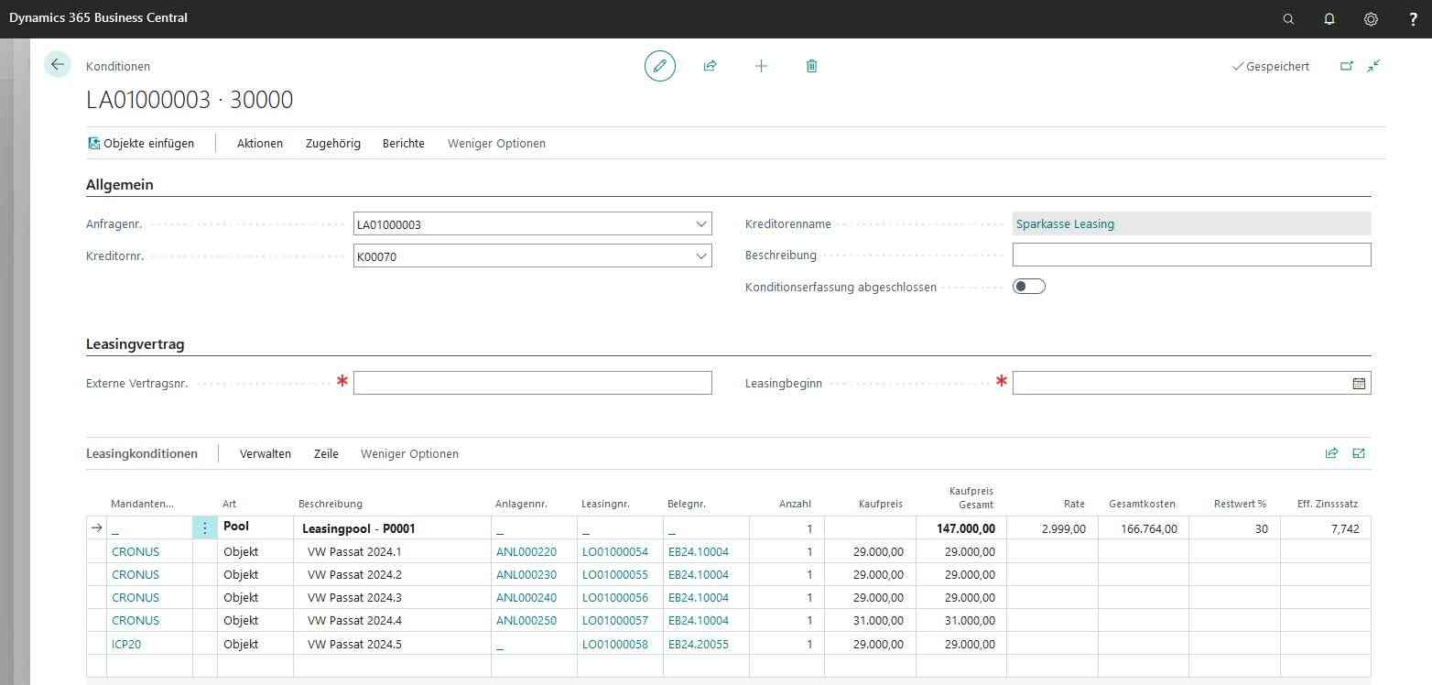This screenshot has width=1432, height=685.
Task: Click Objekte einfügen button
Action: [141, 143]
